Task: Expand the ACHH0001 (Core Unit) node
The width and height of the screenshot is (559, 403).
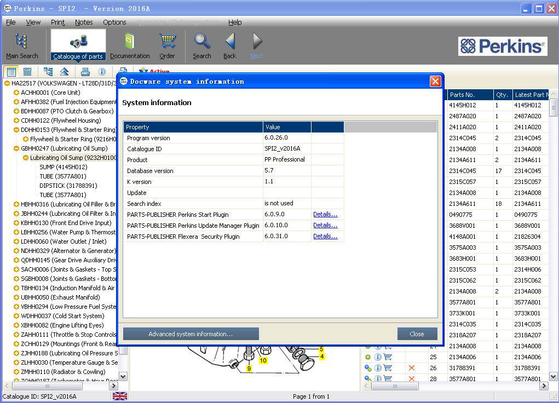Action: click(16, 93)
